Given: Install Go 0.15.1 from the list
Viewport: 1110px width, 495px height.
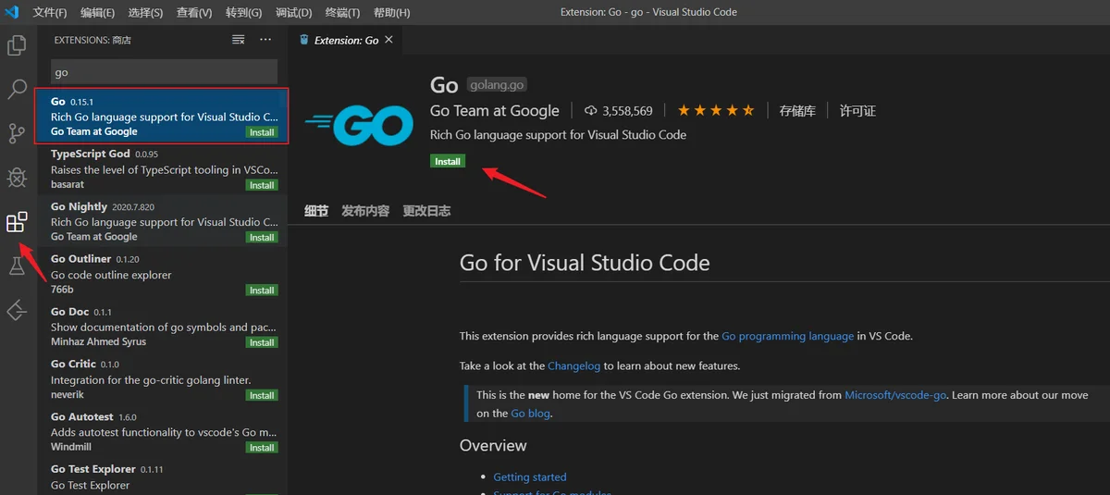Looking at the screenshot, I should [x=262, y=132].
